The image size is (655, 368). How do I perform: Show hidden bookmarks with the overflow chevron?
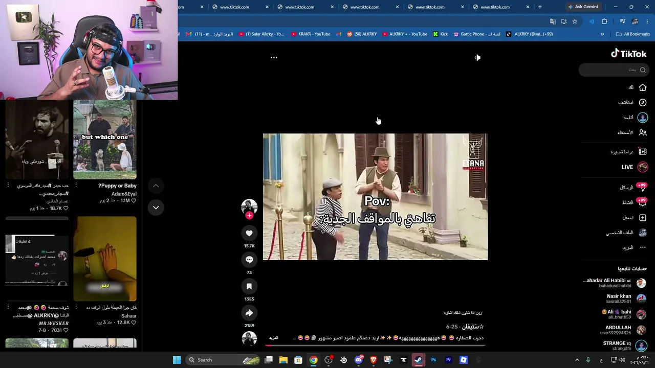(602, 34)
